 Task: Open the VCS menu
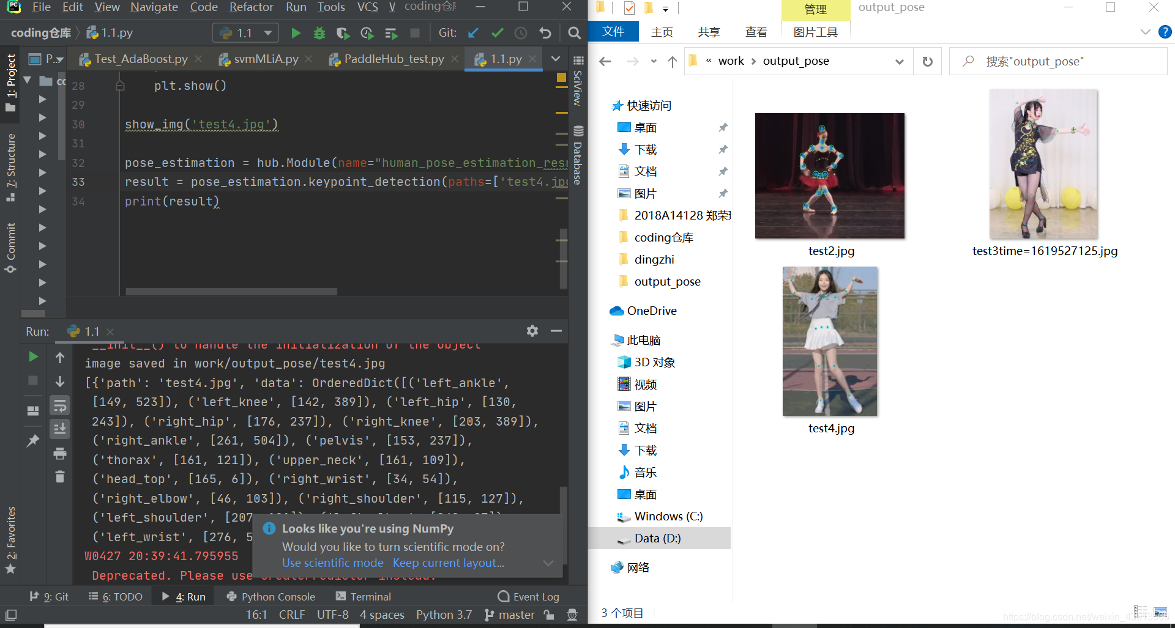(368, 7)
